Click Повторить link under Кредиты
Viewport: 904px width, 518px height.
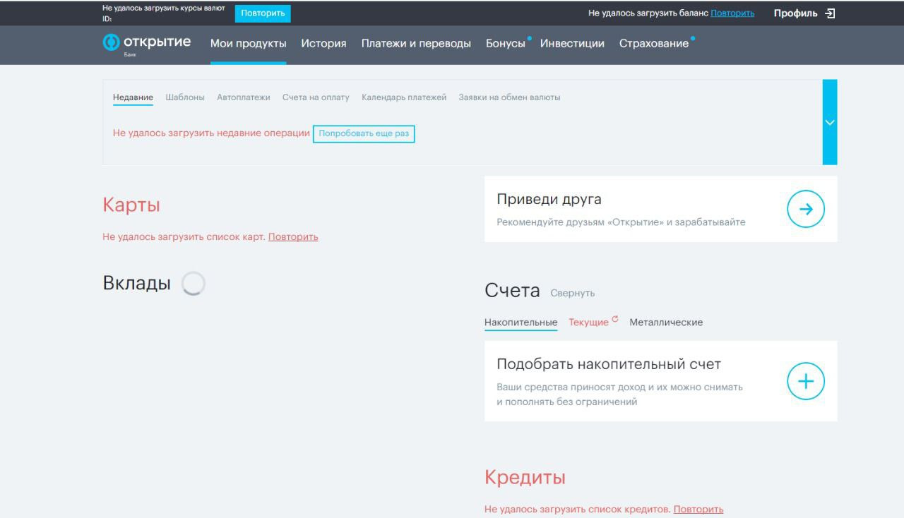[698, 510]
